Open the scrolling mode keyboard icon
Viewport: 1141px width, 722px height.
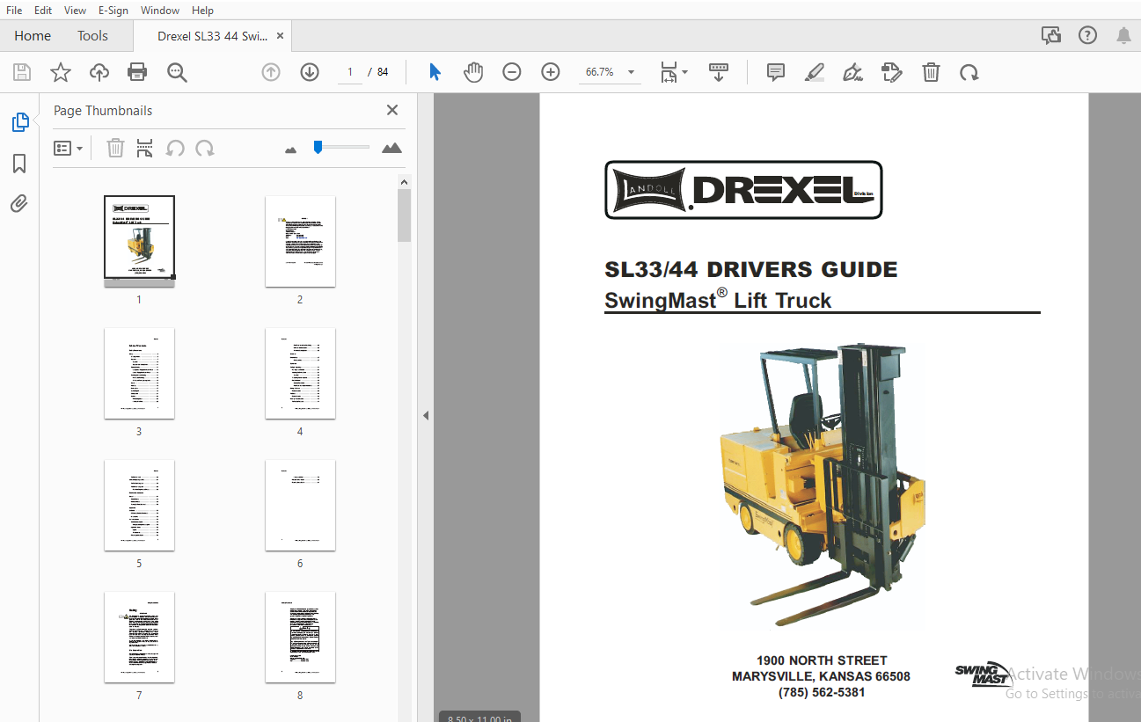point(719,72)
